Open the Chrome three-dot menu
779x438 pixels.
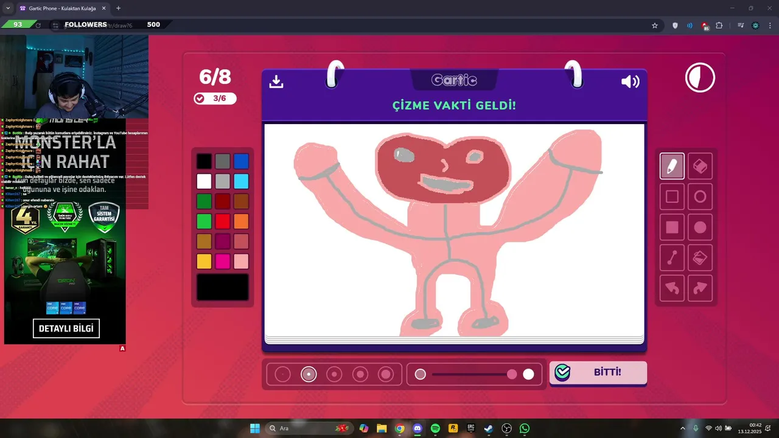(770, 26)
